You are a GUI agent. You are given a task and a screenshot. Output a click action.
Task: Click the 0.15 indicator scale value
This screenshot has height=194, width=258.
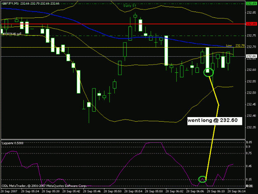pyautogui.click(x=249, y=180)
